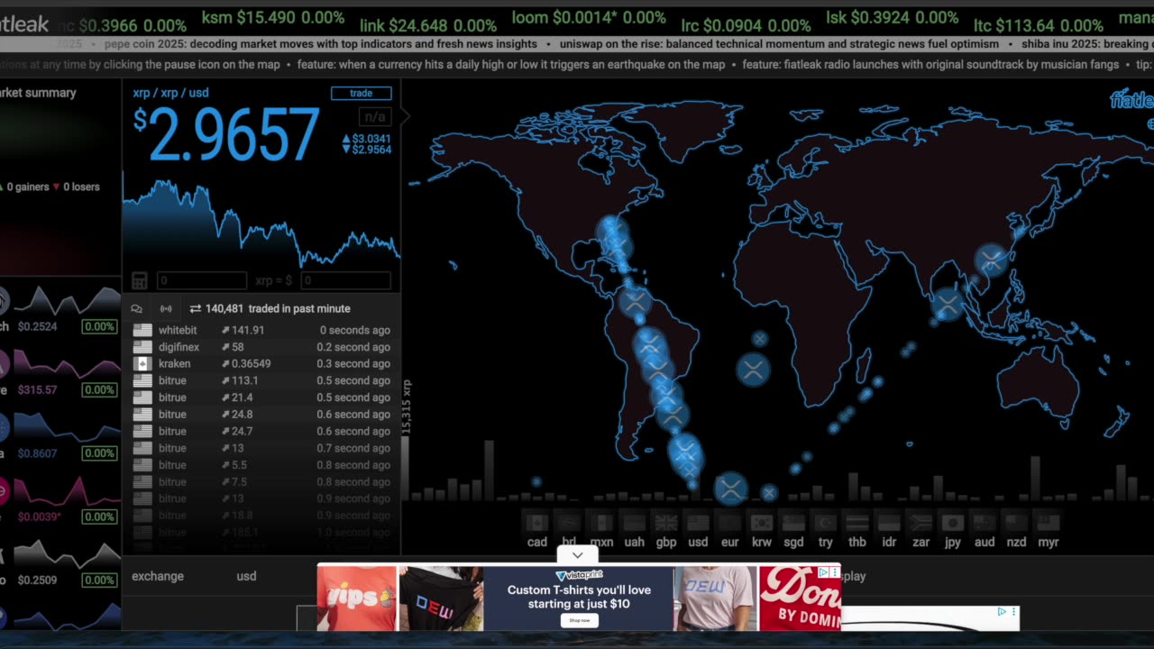Click the XRP bubble over Southeast Asia

(948, 305)
